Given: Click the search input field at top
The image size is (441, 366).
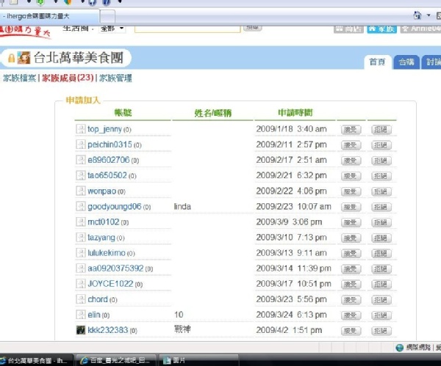Looking at the screenshot, I should tap(187, 29).
